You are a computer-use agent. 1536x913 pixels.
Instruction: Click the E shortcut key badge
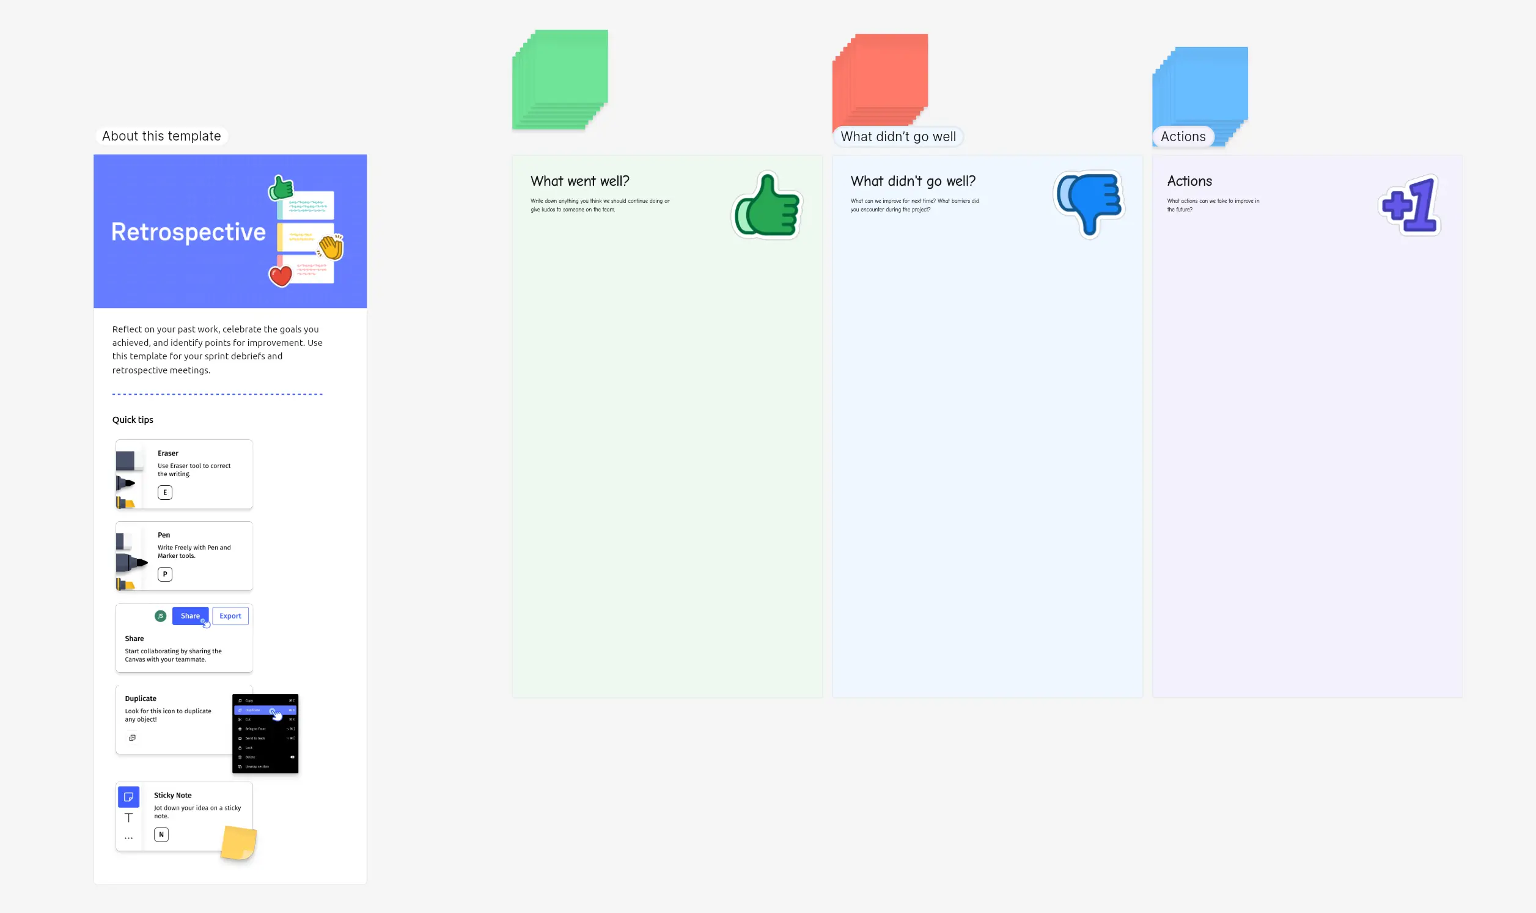click(x=165, y=492)
